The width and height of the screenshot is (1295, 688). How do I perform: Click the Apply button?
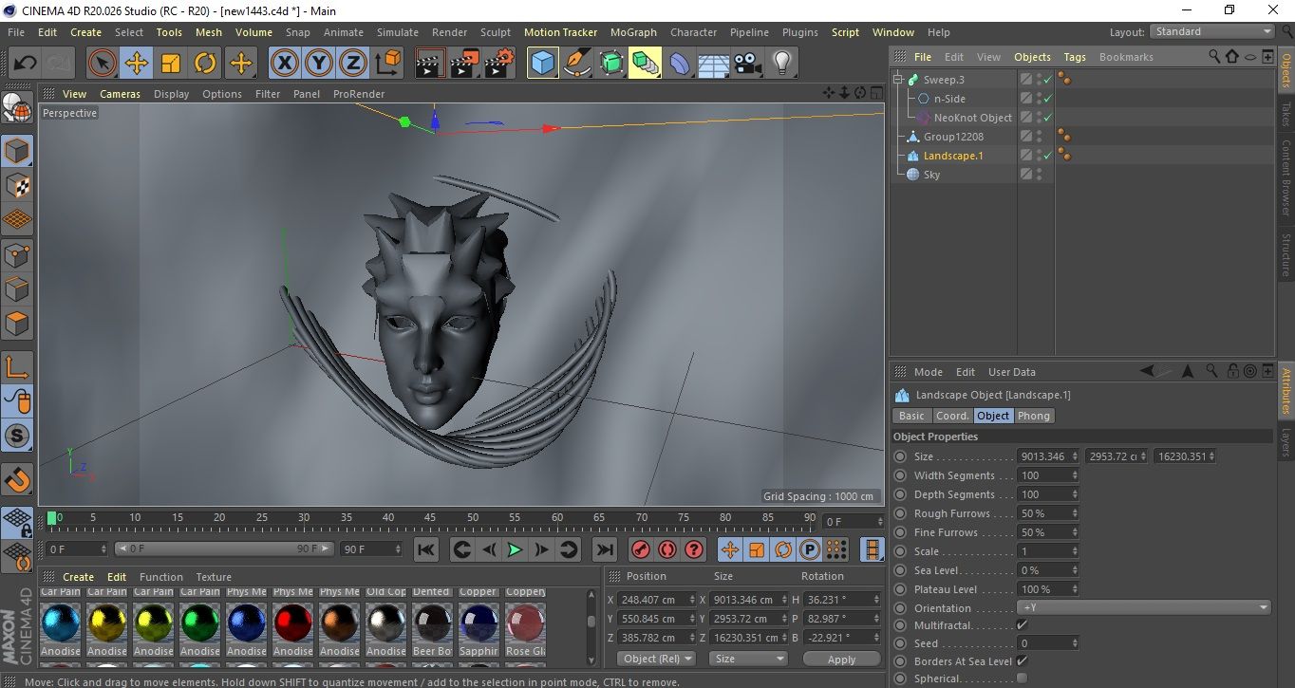tap(840, 659)
